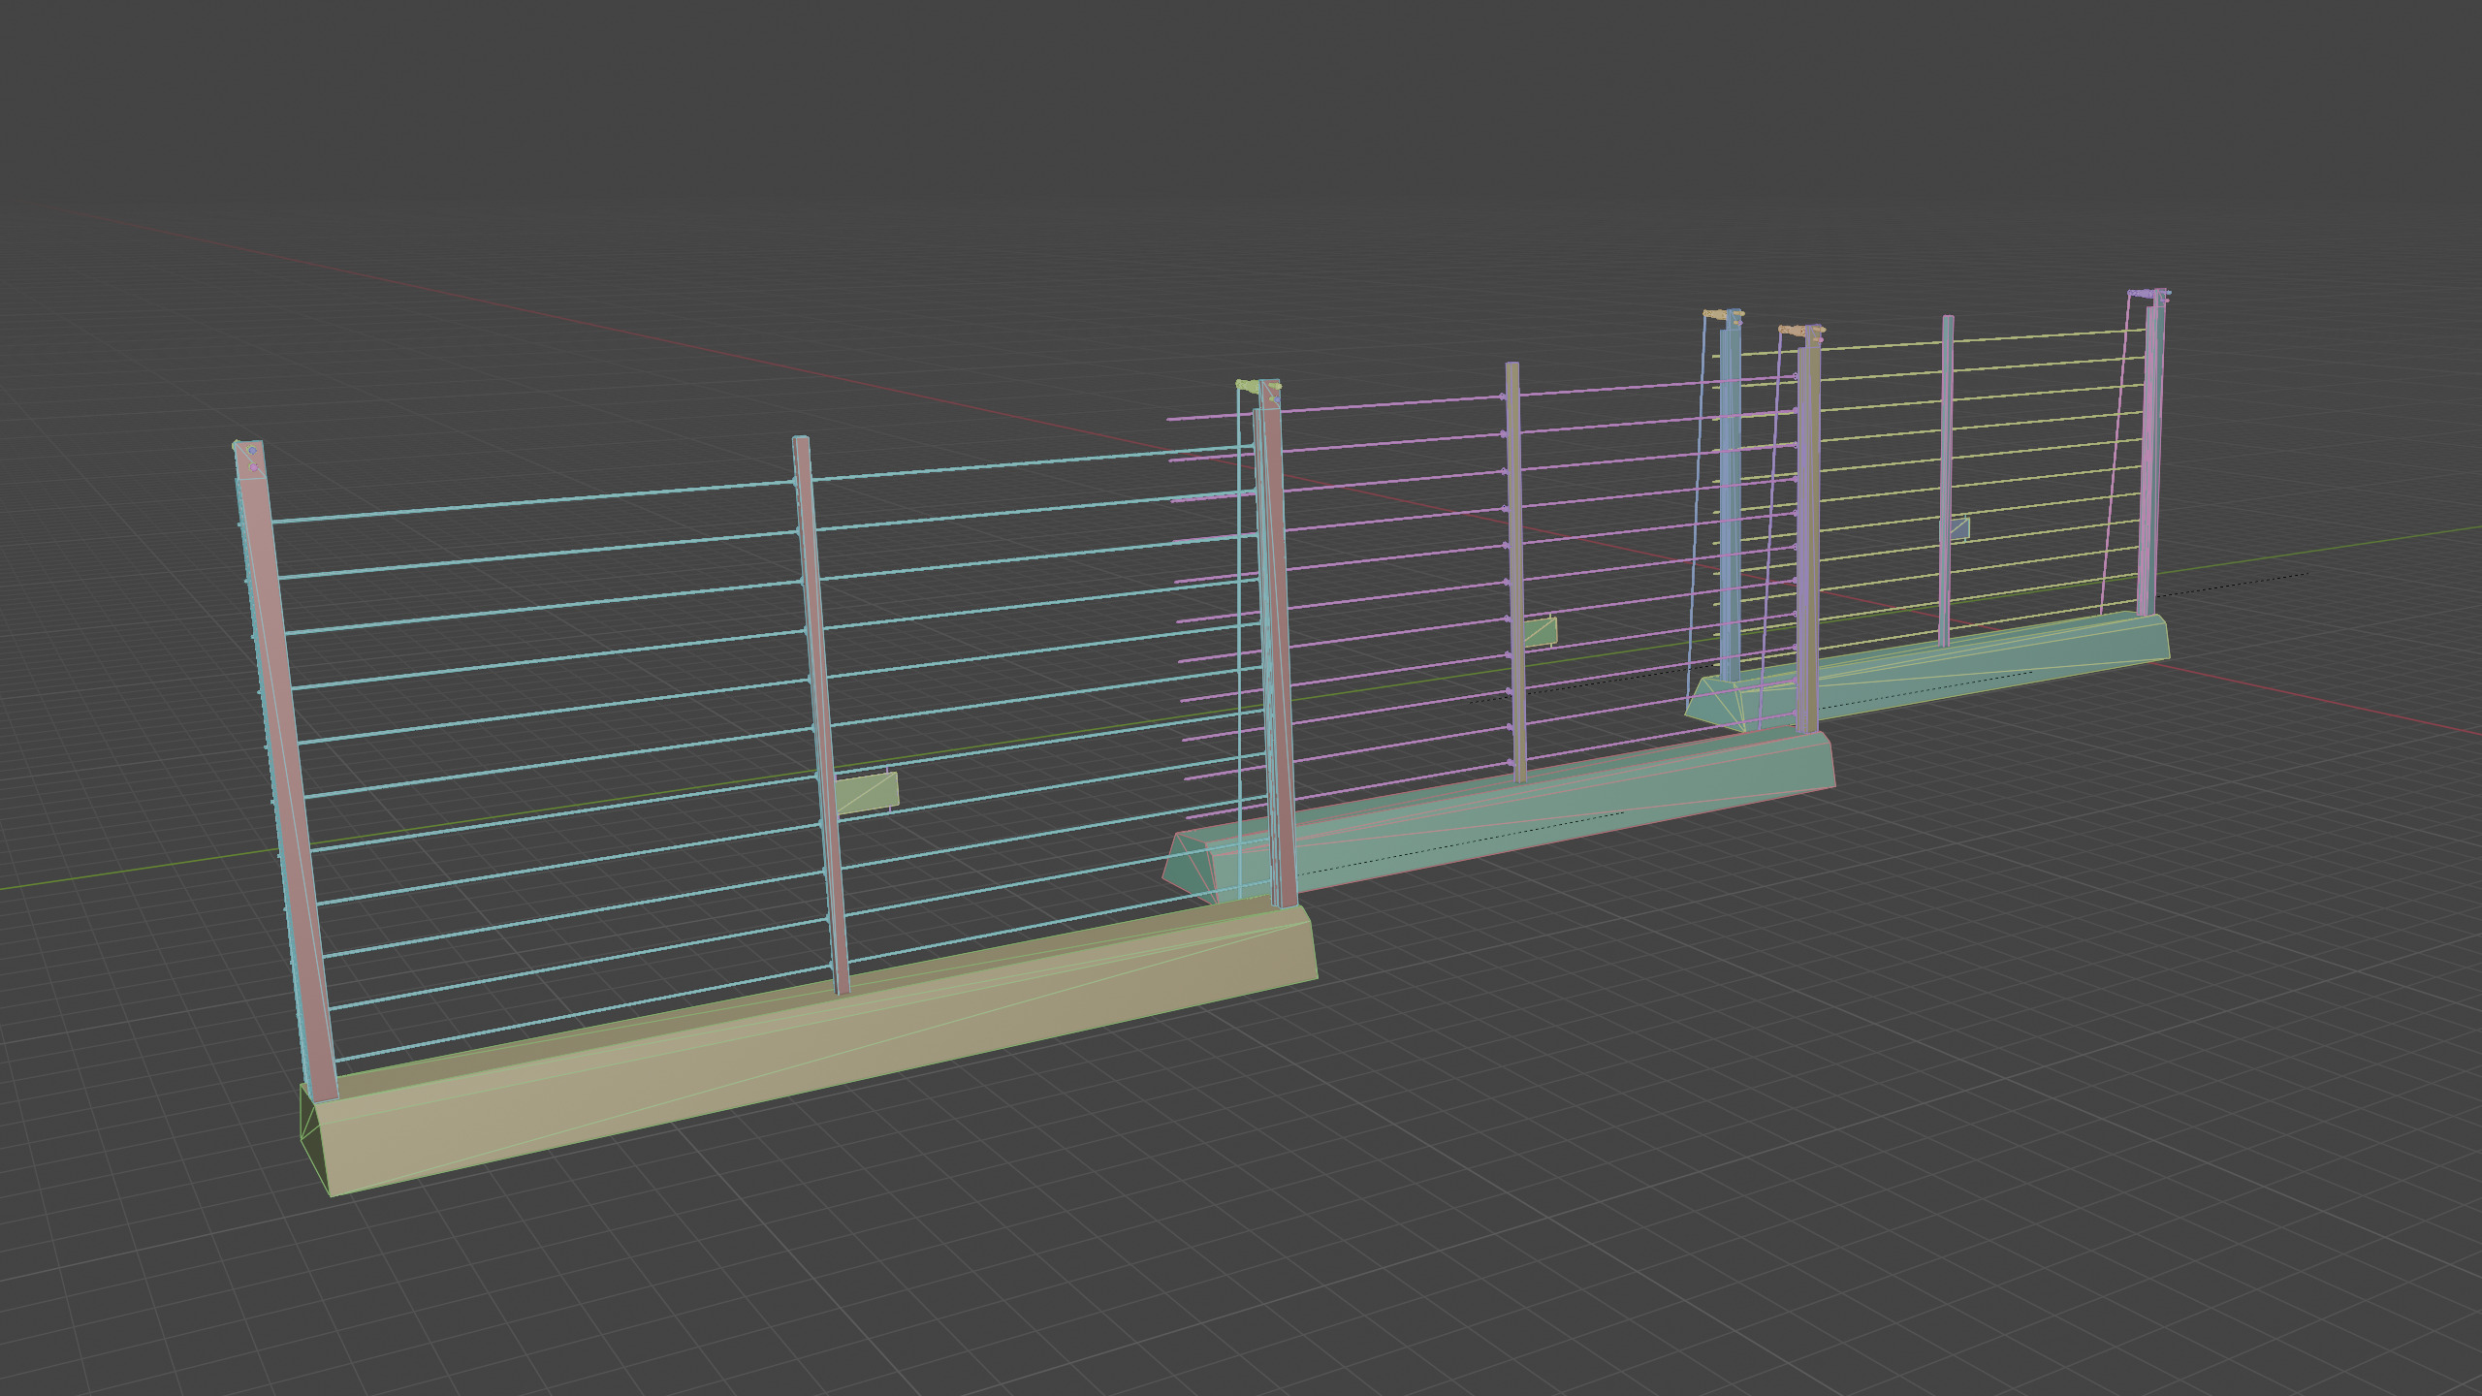Click the center post of the middle fence
Screen dimensions: 2482x1396
point(1515,572)
